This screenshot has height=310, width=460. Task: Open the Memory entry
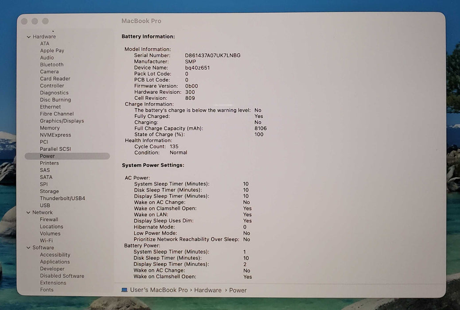(x=50, y=128)
